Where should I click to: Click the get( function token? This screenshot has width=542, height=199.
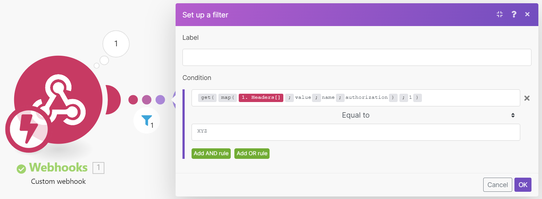click(x=207, y=98)
